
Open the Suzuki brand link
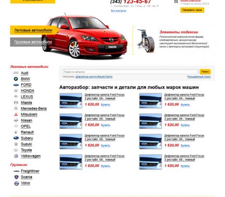coord(26,144)
